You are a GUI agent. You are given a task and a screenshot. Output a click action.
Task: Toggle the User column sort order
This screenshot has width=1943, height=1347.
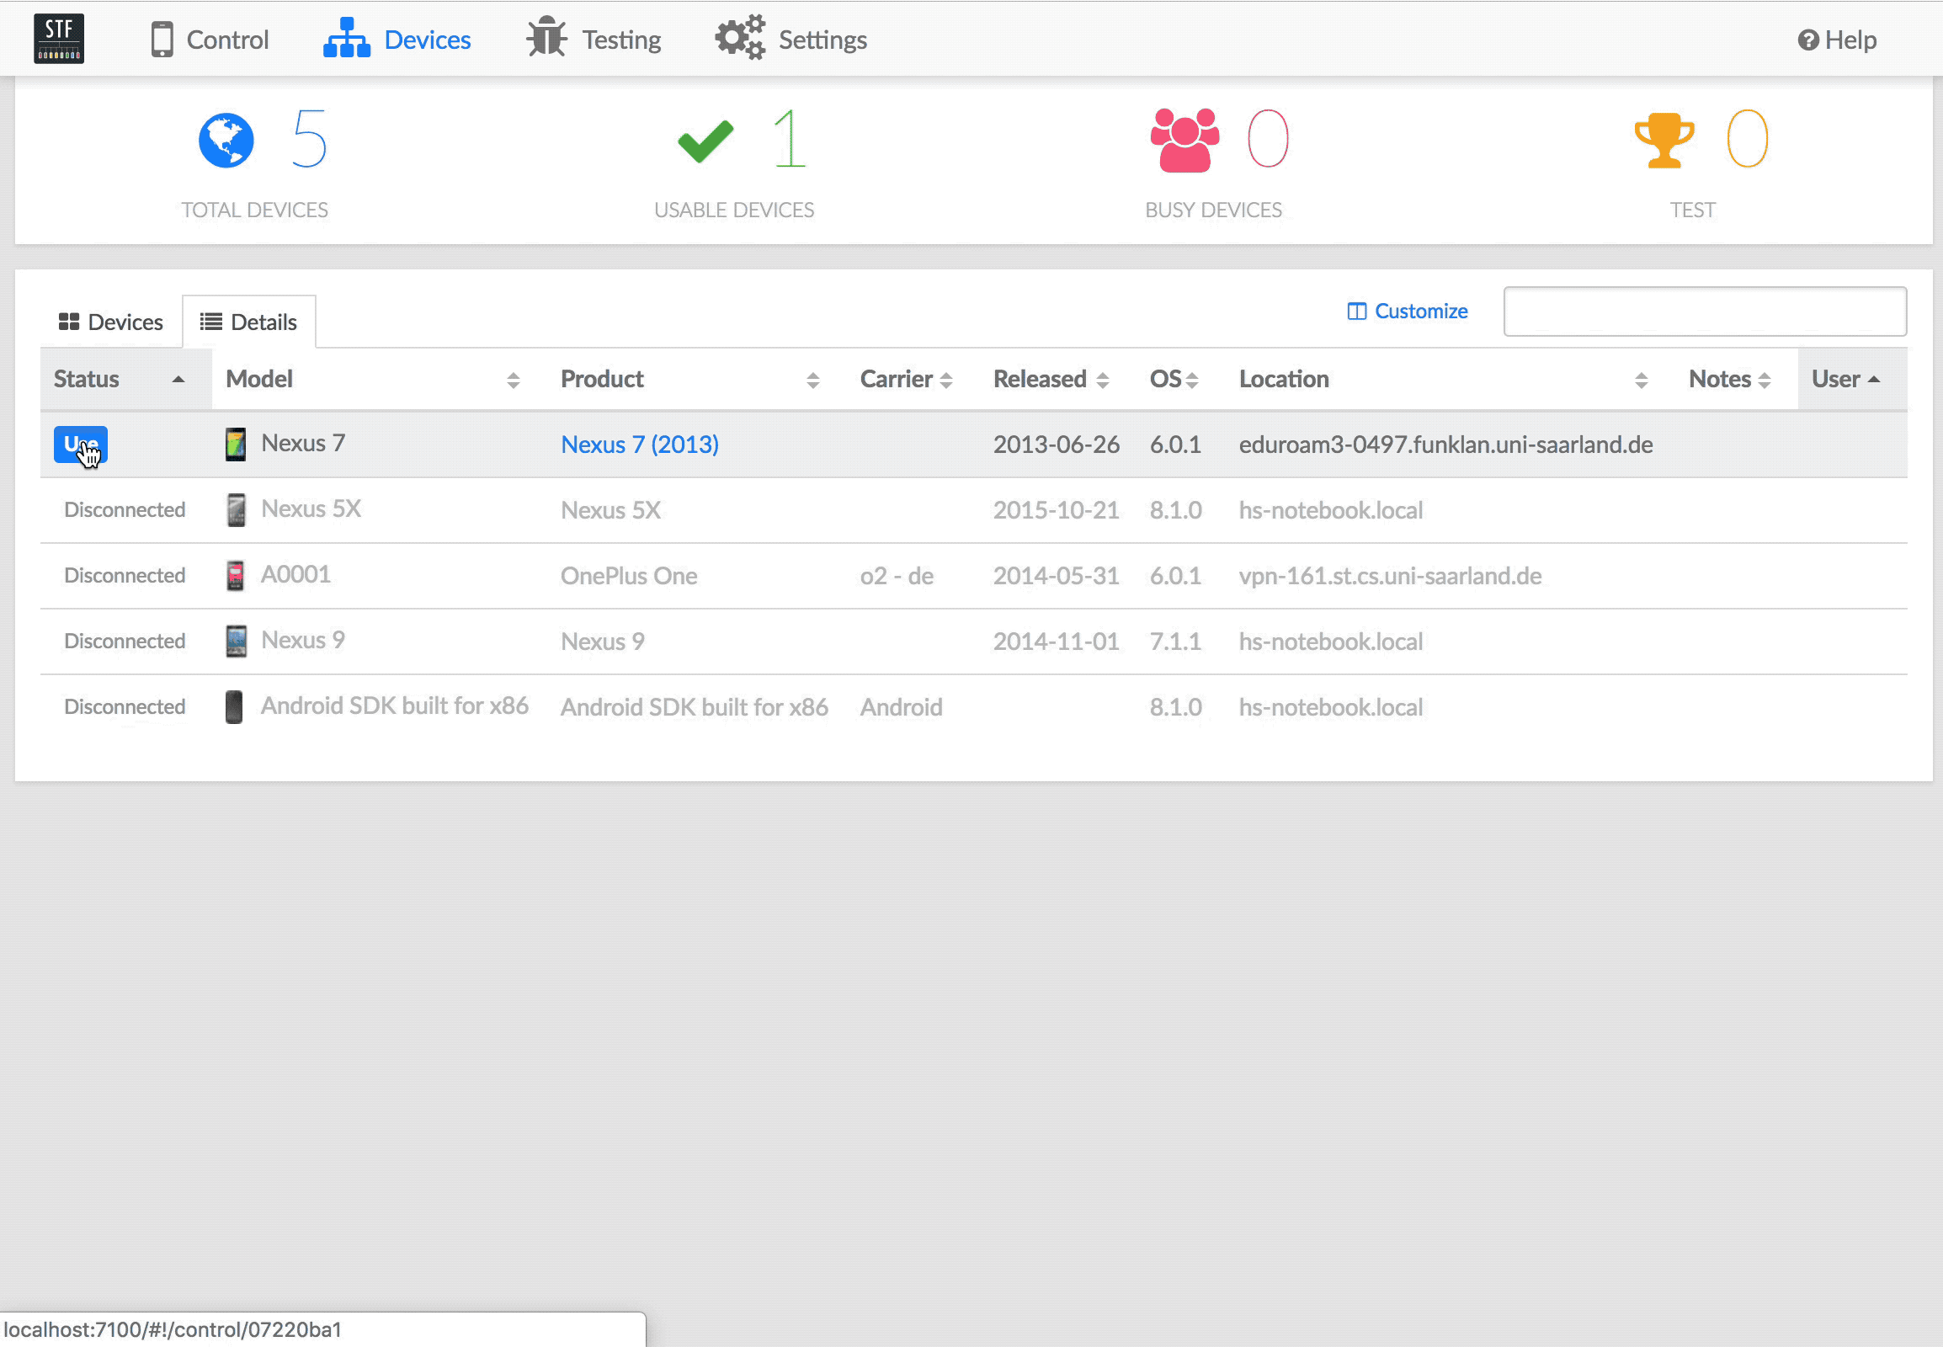click(1839, 378)
